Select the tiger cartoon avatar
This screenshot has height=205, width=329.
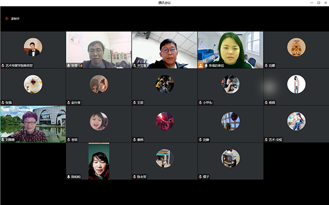(296, 47)
